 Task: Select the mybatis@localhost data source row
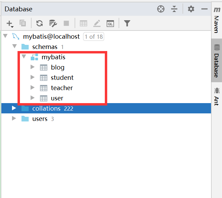click(x=106, y=37)
